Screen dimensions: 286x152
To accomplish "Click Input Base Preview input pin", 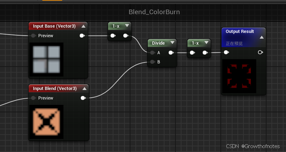I will click(33, 35).
